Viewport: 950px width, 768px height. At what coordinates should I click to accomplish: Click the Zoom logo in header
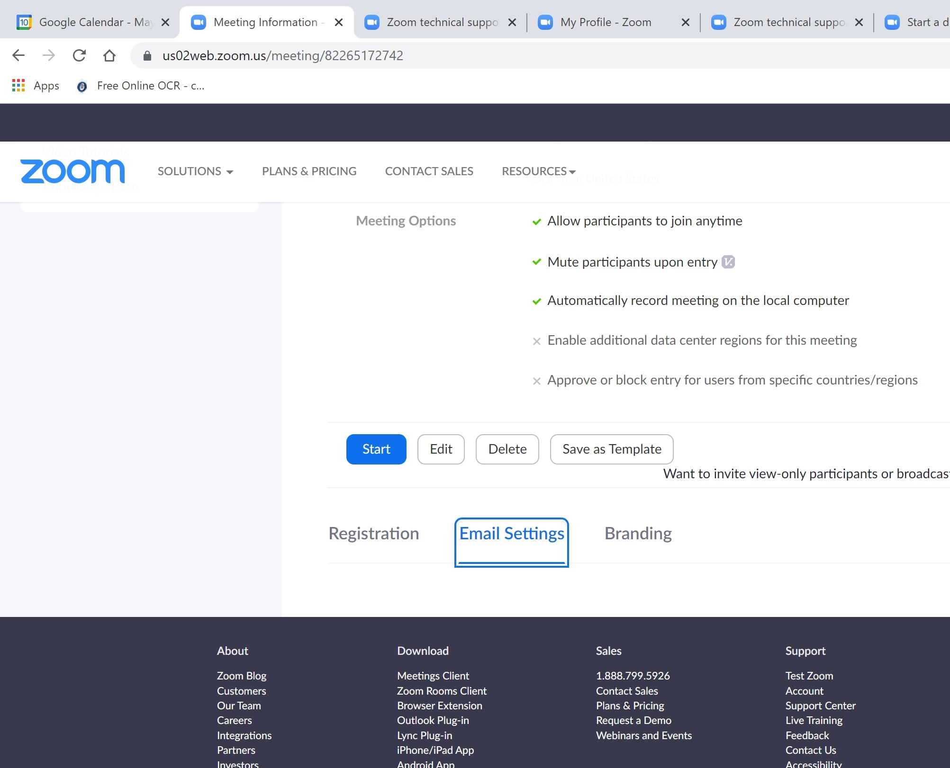[72, 171]
